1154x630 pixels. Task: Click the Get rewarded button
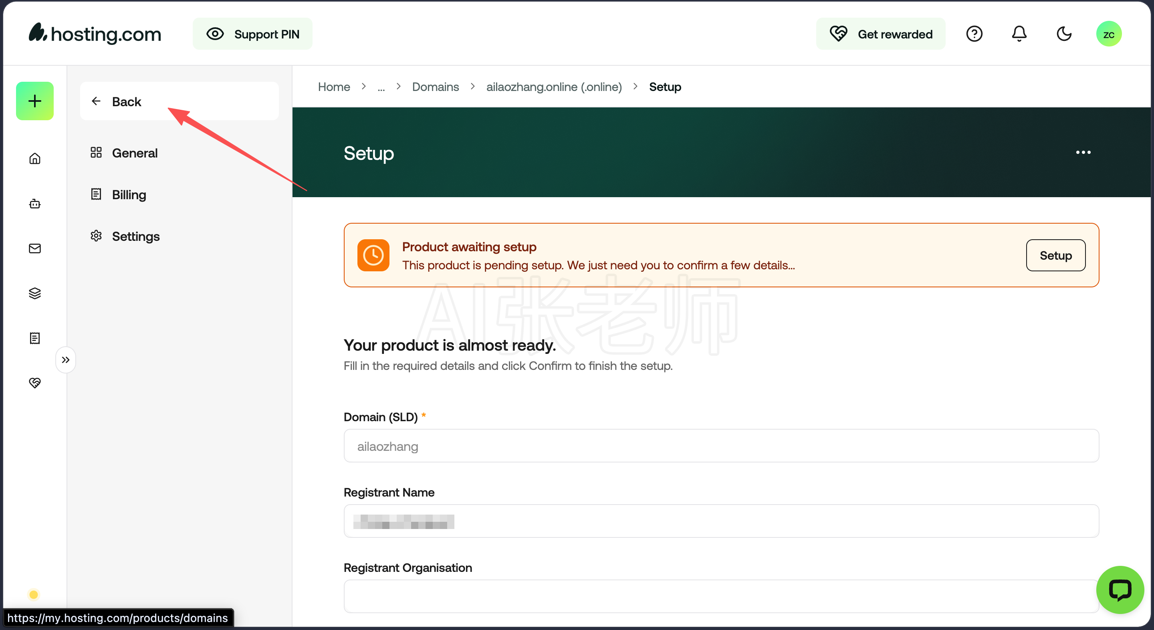tap(881, 34)
